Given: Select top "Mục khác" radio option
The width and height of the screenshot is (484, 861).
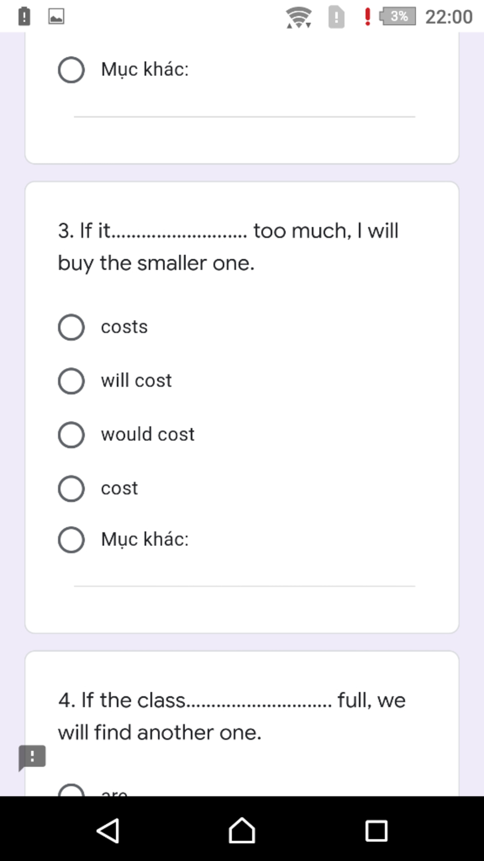Looking at the screenshot, I should 71,70.
